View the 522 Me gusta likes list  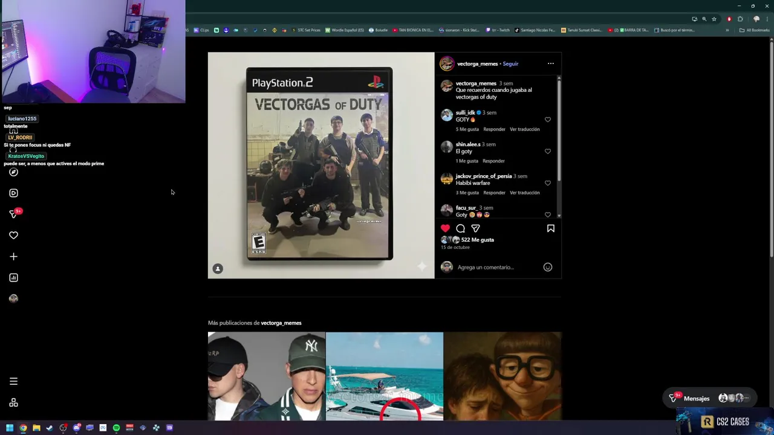pos(478,240)
